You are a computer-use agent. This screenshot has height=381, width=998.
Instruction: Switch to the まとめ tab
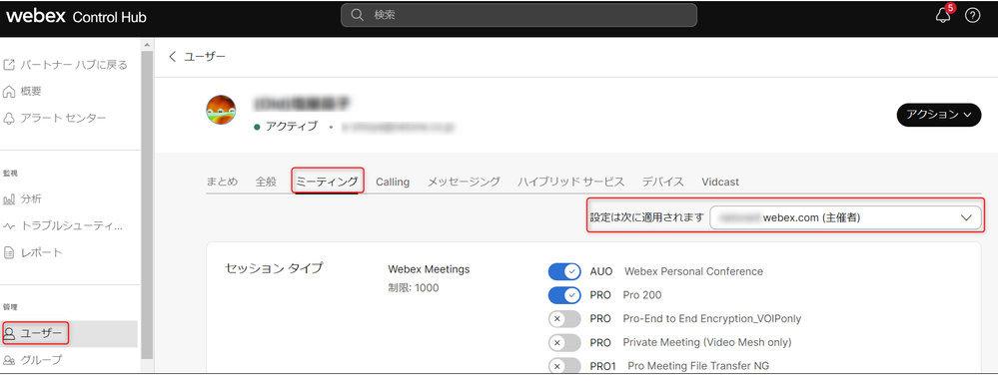coord(222,182)
